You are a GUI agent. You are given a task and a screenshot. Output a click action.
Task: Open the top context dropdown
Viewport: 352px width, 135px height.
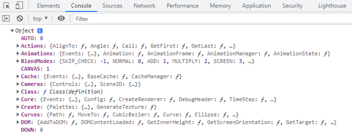pyautogui.click(x=40, y=19)
